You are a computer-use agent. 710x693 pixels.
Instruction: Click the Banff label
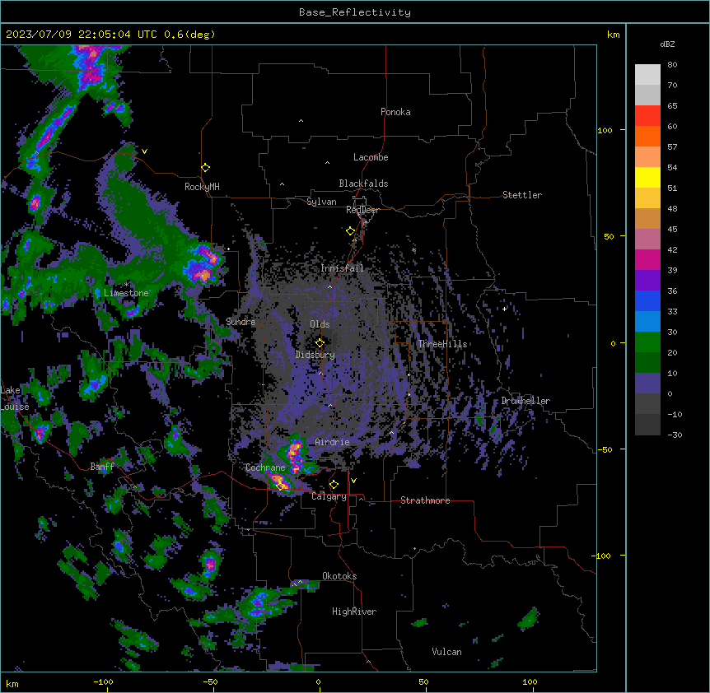tap(102, 467)
